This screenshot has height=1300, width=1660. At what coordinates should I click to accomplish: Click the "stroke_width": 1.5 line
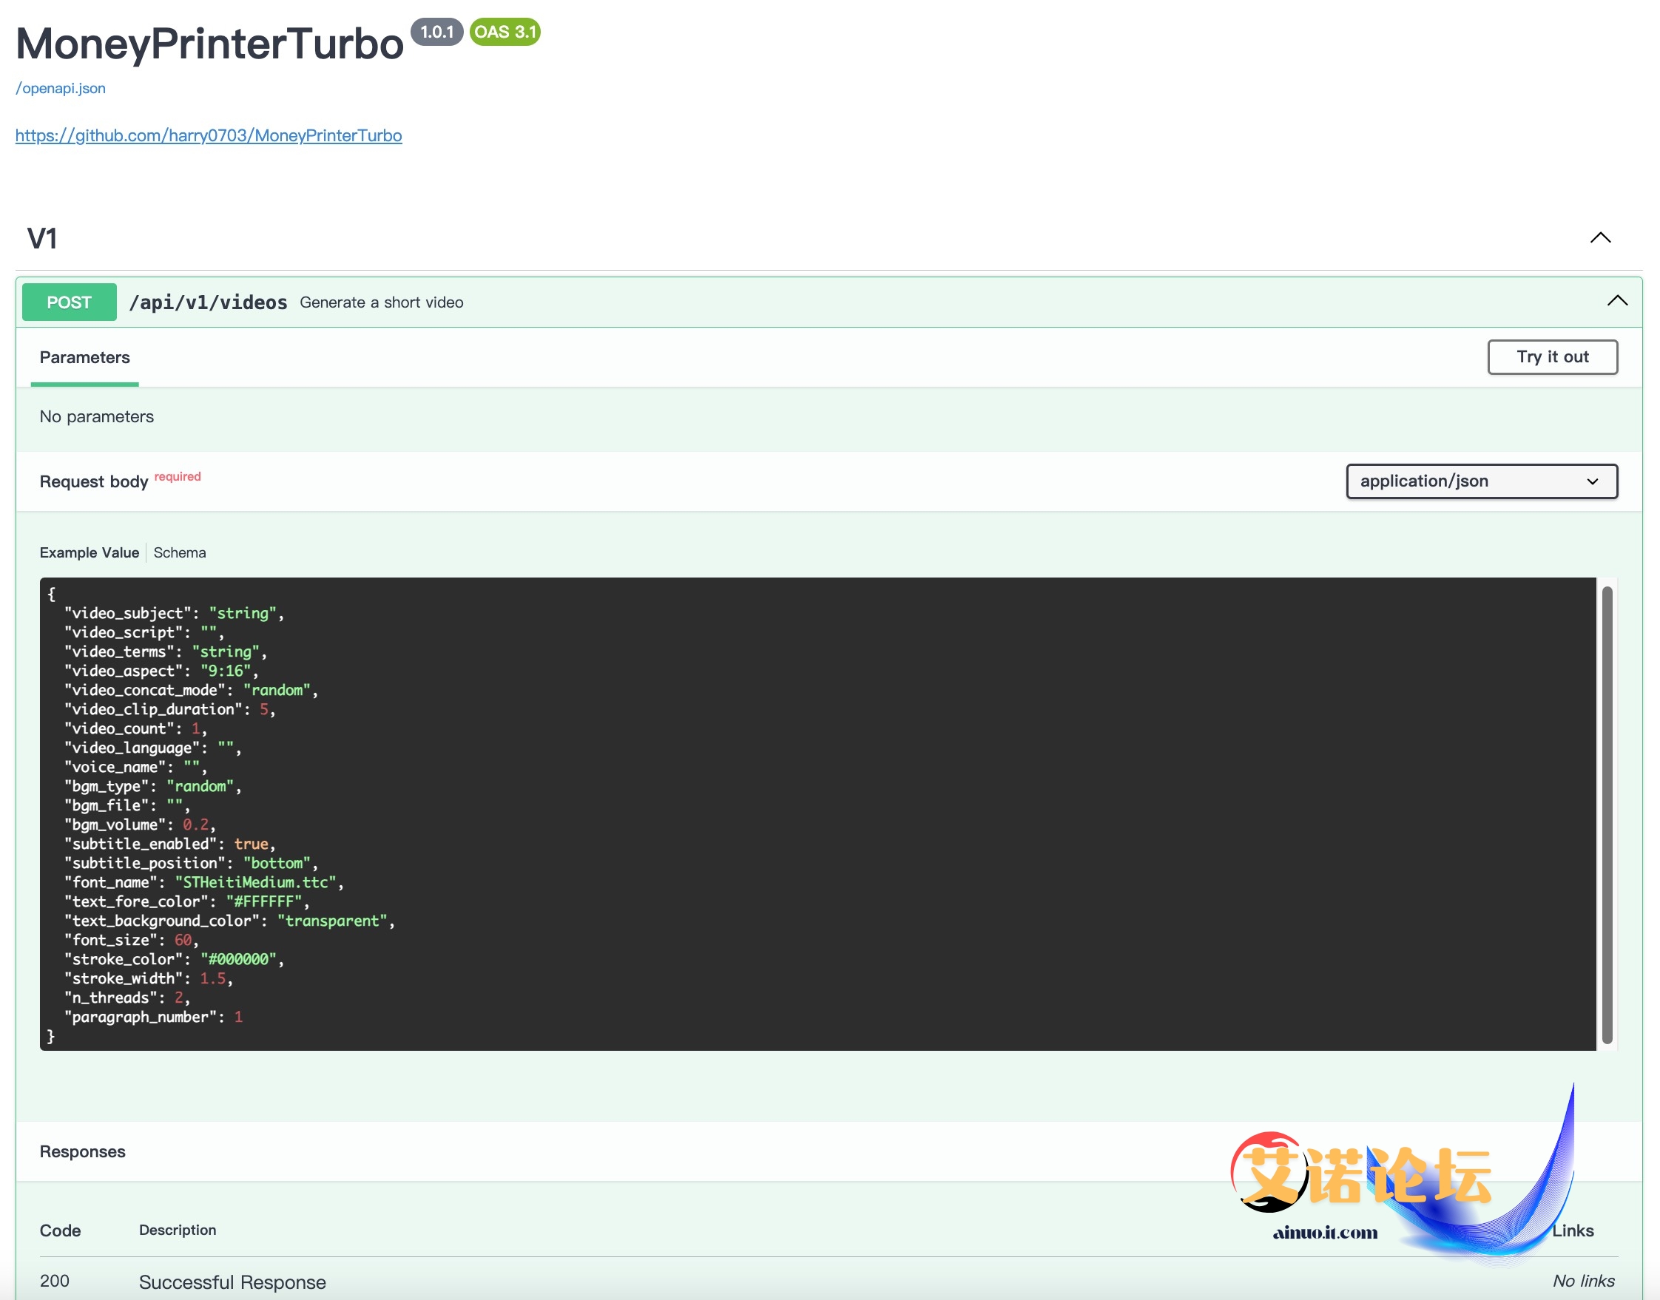[149, 979]
